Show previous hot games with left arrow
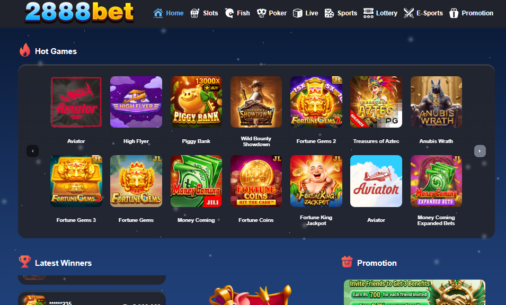This screenshot has height=305, width=506. 33,151
